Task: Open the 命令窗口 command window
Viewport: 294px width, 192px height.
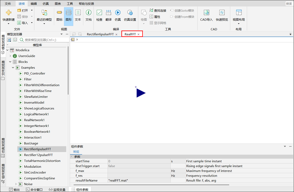Action: click(x=34, y=190)
